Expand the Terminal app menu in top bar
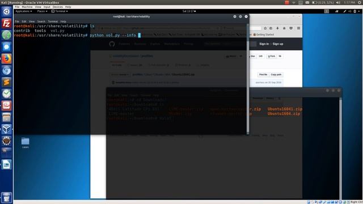The height and width of the screenshot is (204, 363). click(x=60, y=11)
